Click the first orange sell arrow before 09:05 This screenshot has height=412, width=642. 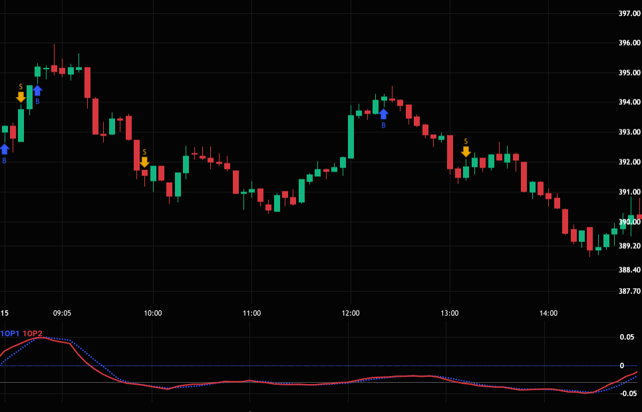[x=21, y=97]
